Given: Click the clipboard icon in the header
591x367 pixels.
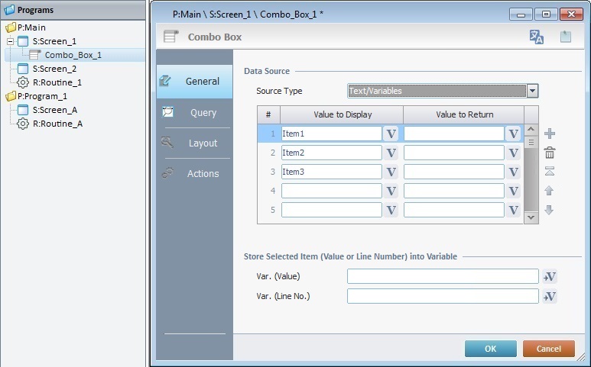Looking at the screenshot, I should tap(565, 37).
